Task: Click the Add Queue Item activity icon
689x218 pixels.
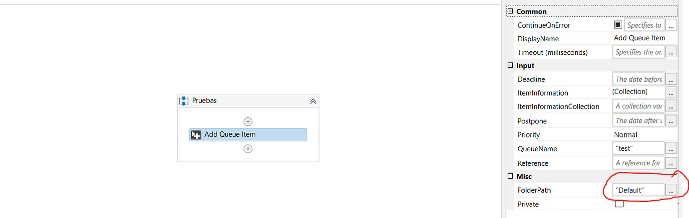Action: click(196, 135)
